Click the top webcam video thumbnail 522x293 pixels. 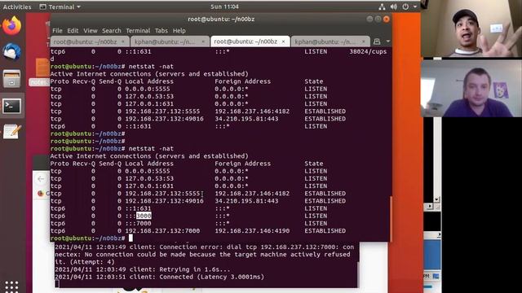[471, 28]
